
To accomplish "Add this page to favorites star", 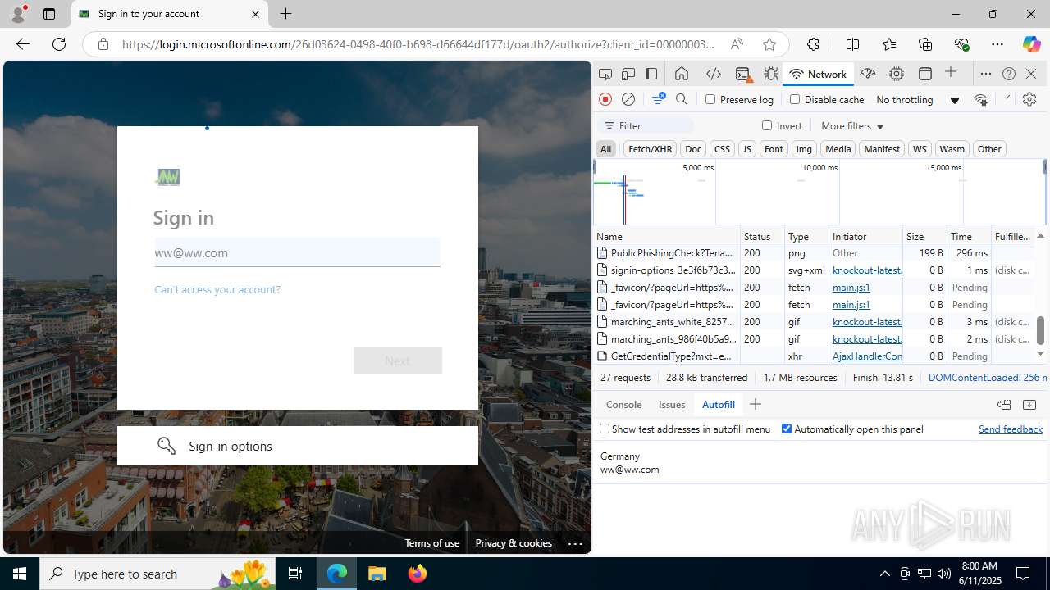I will tap(769, 44).
